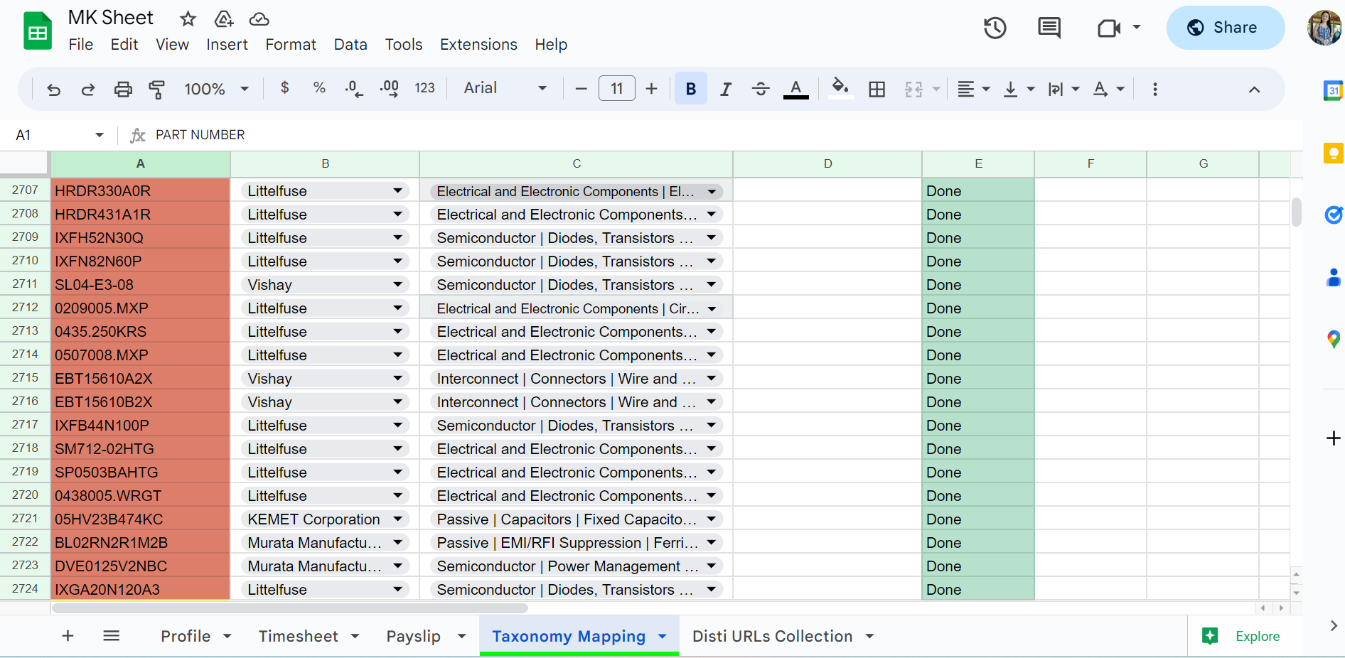This screenshot has height=658, width=1345.
Task: Activate the paint format tool
Action: pyautogui.click(x=157, y=89)
